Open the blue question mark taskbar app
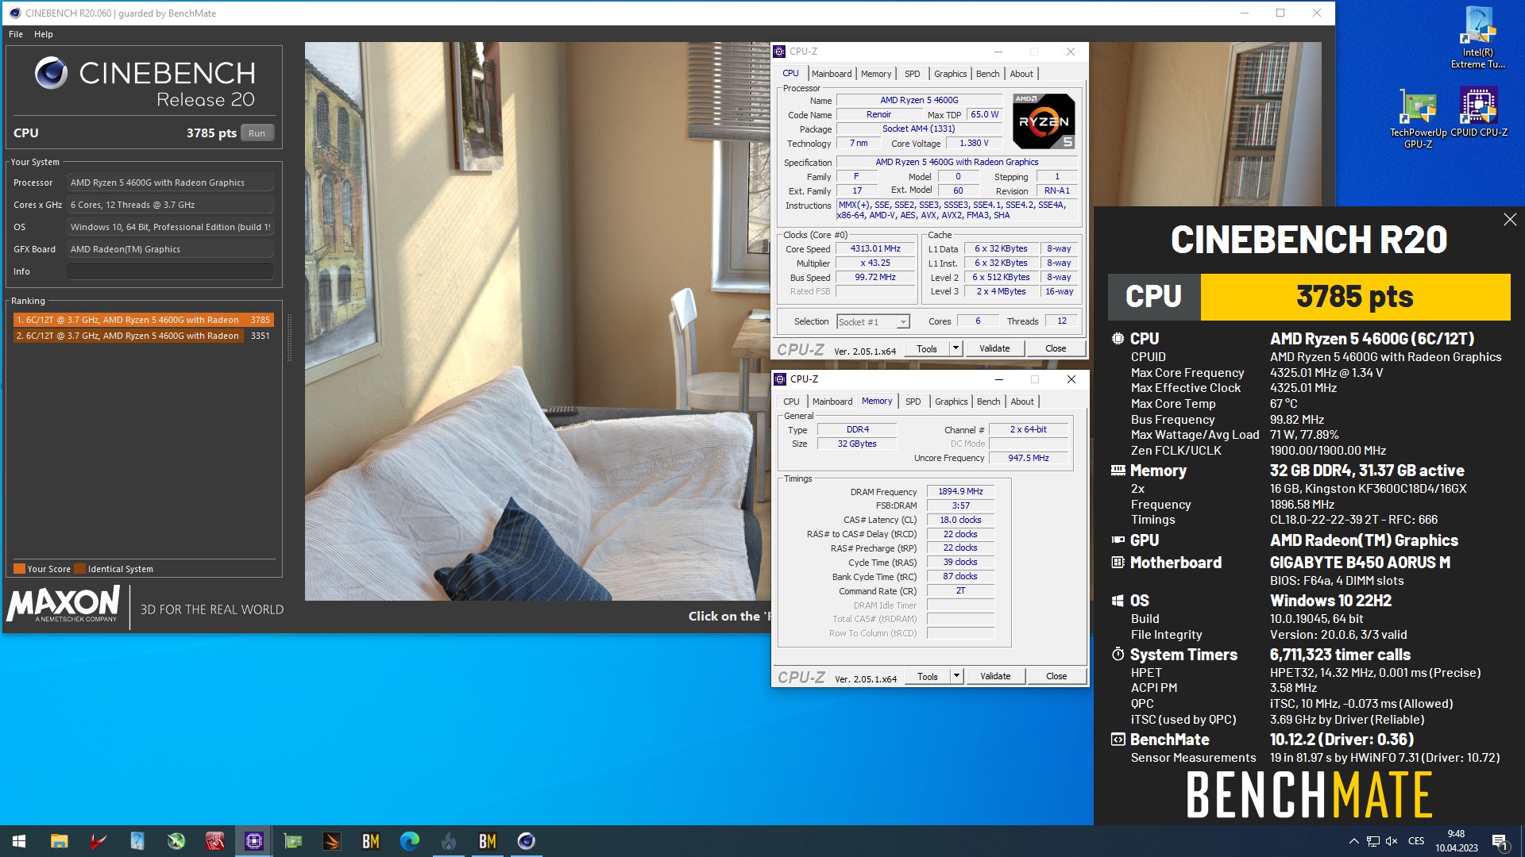Screen dimensions: 1525x857 tap(137, 841)
